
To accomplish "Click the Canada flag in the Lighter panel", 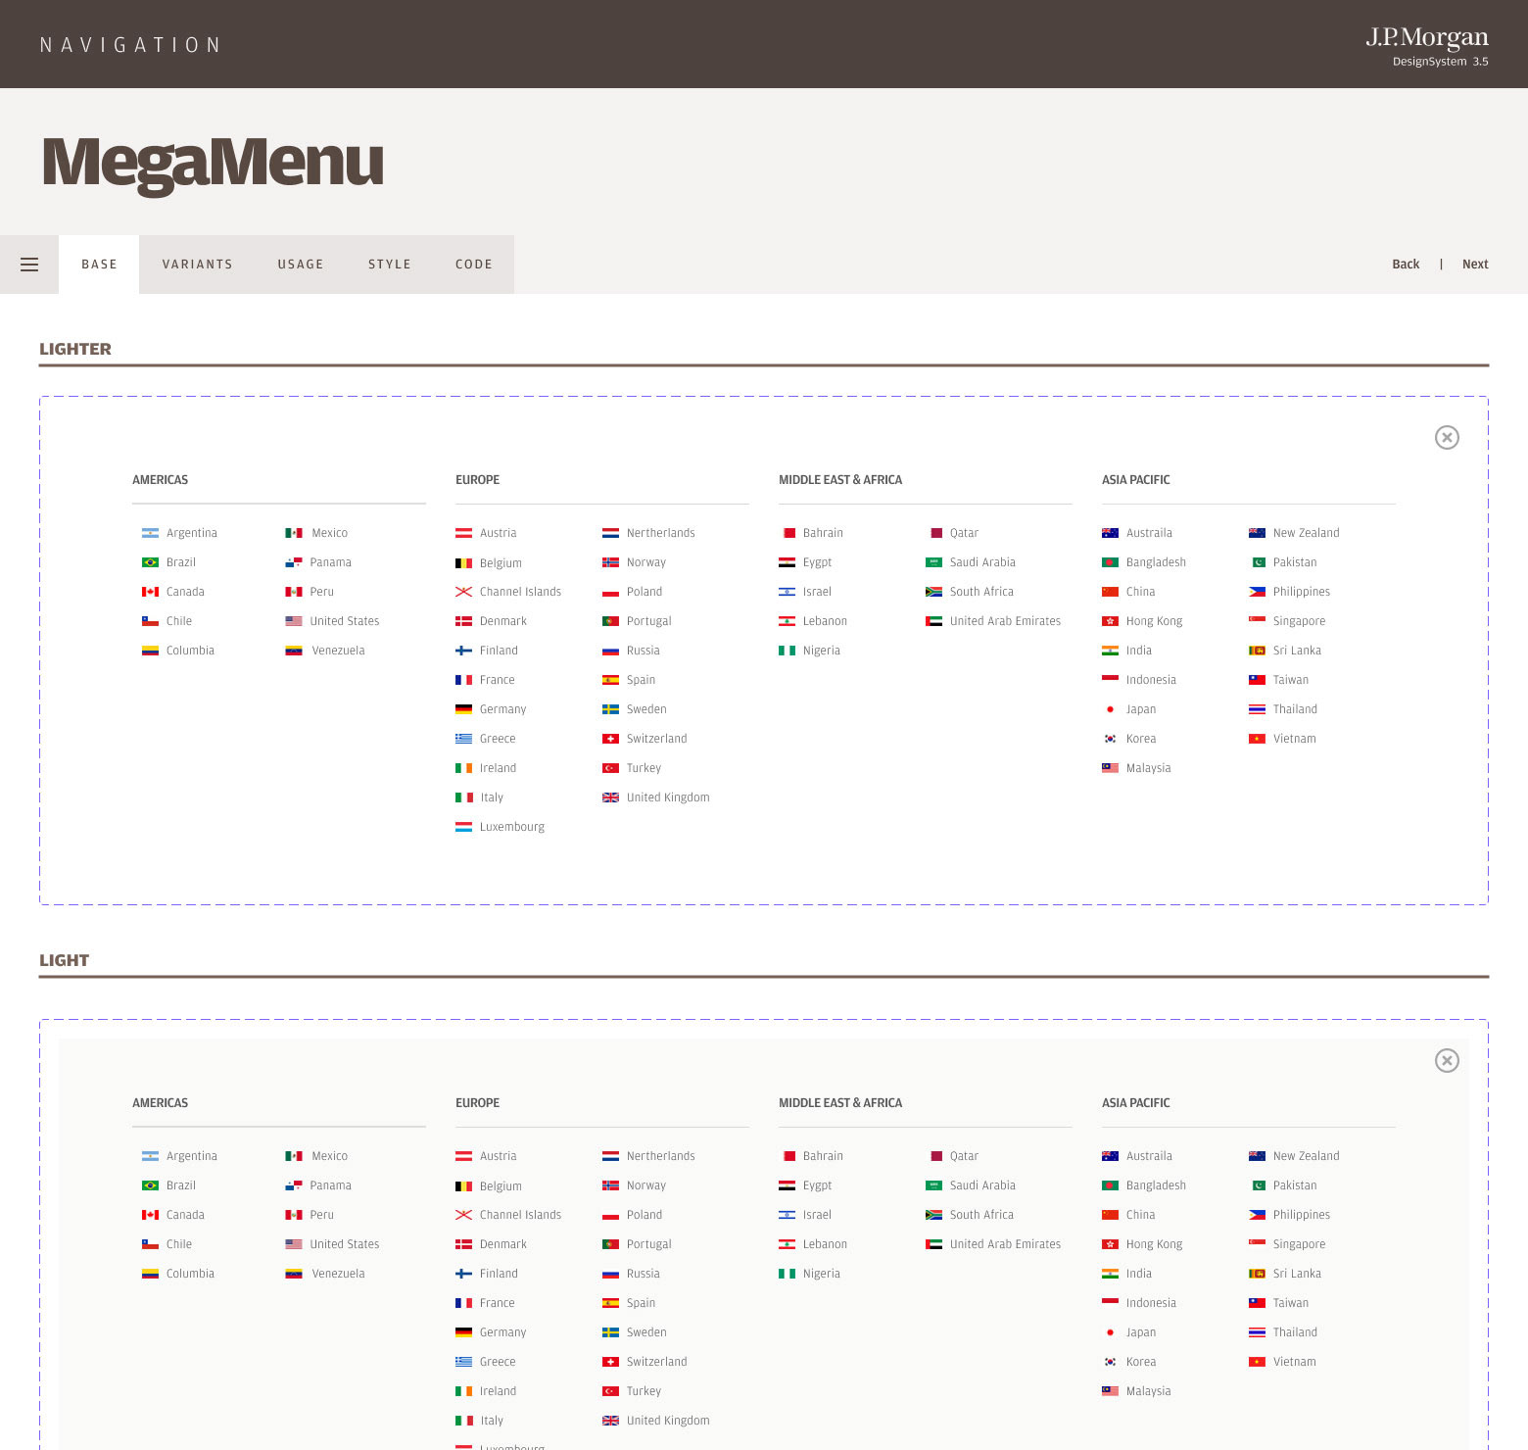I will [150, 592].
